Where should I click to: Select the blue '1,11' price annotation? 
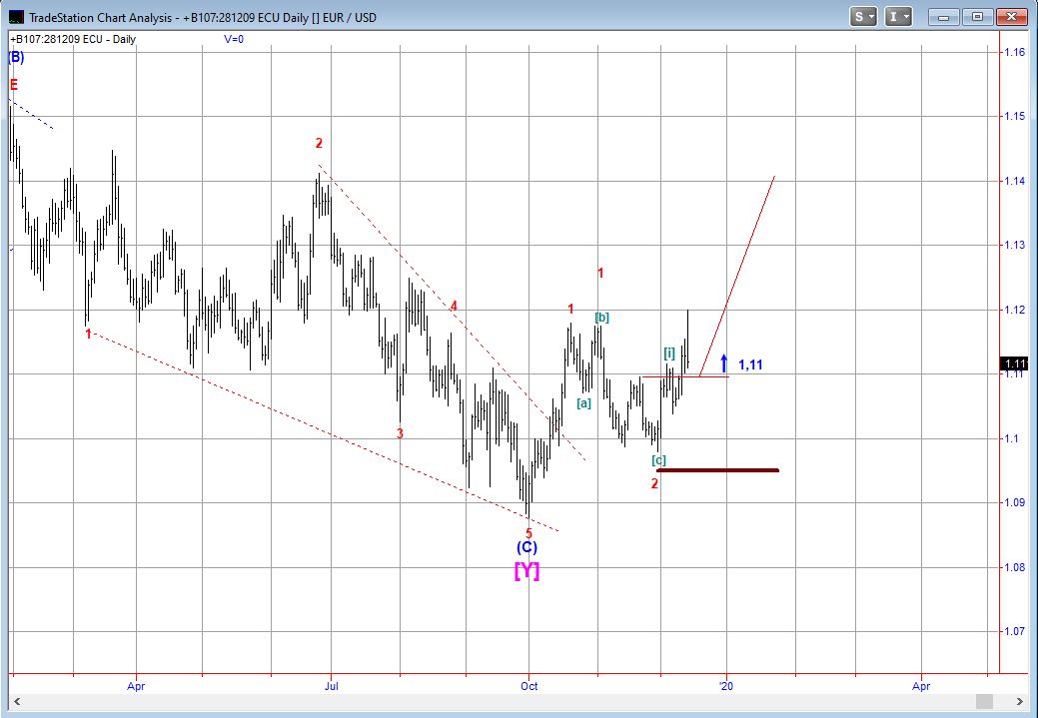coord(750,364)
